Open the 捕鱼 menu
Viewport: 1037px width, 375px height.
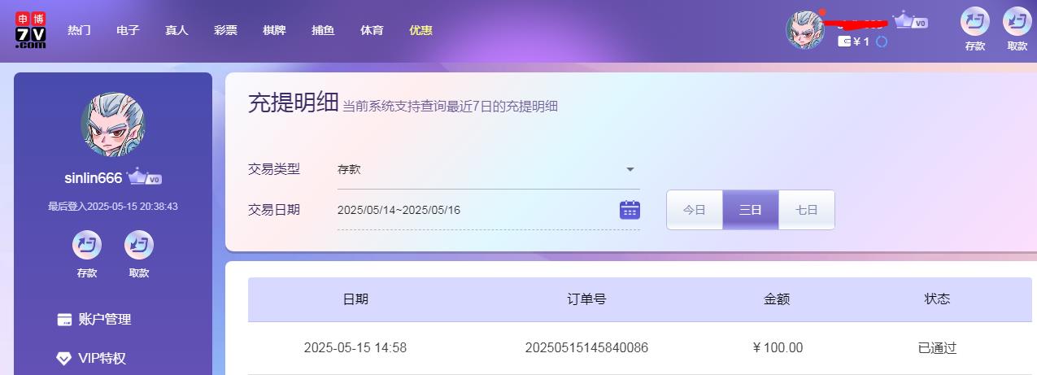323,30
